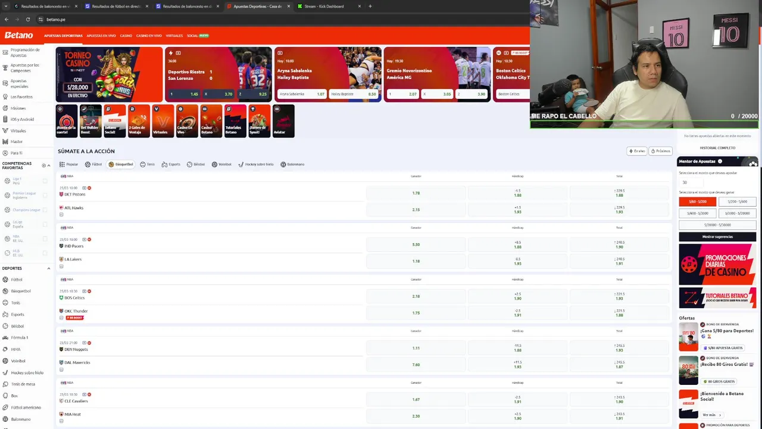Select Box in Deportes list
This screenshot has width=762, height=429.
point(14,396)
